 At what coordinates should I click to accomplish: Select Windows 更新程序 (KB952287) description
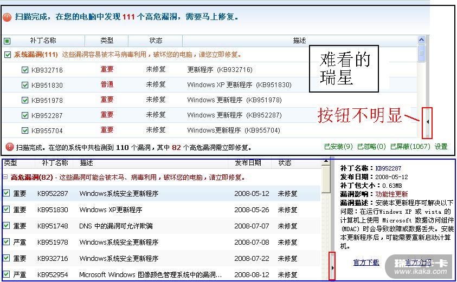point(234,115)
